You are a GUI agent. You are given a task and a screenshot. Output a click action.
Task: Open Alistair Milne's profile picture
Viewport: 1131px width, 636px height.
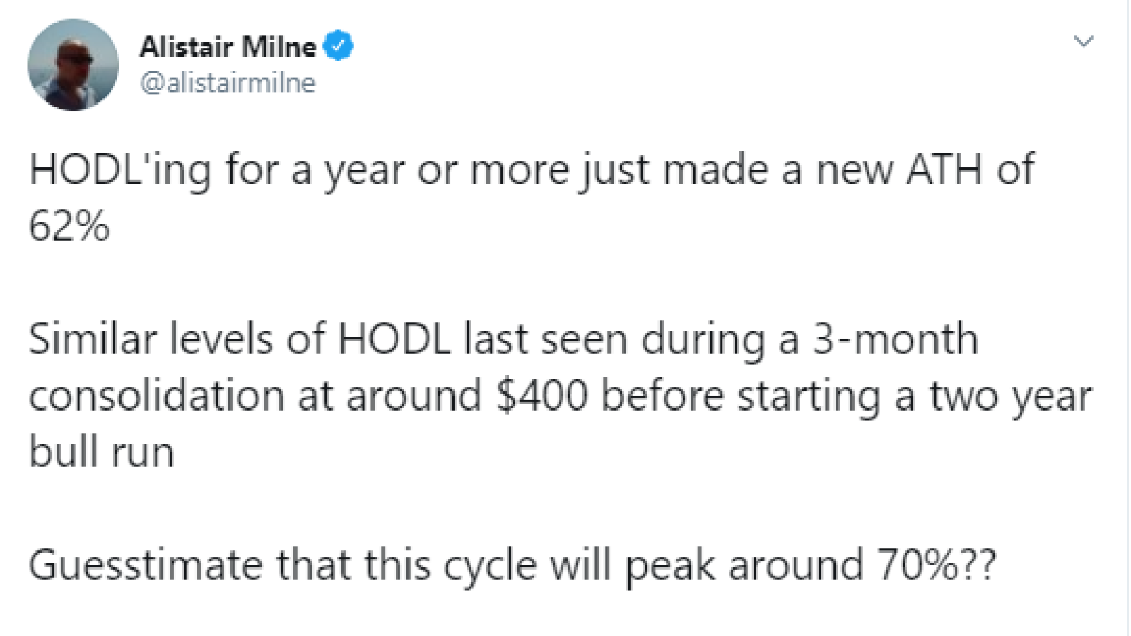point(73,65)
